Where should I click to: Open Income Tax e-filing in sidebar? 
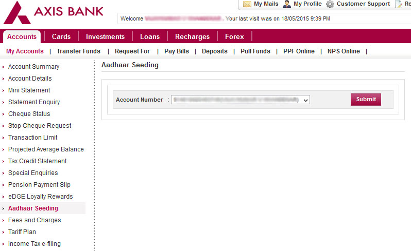pos(35,244)
